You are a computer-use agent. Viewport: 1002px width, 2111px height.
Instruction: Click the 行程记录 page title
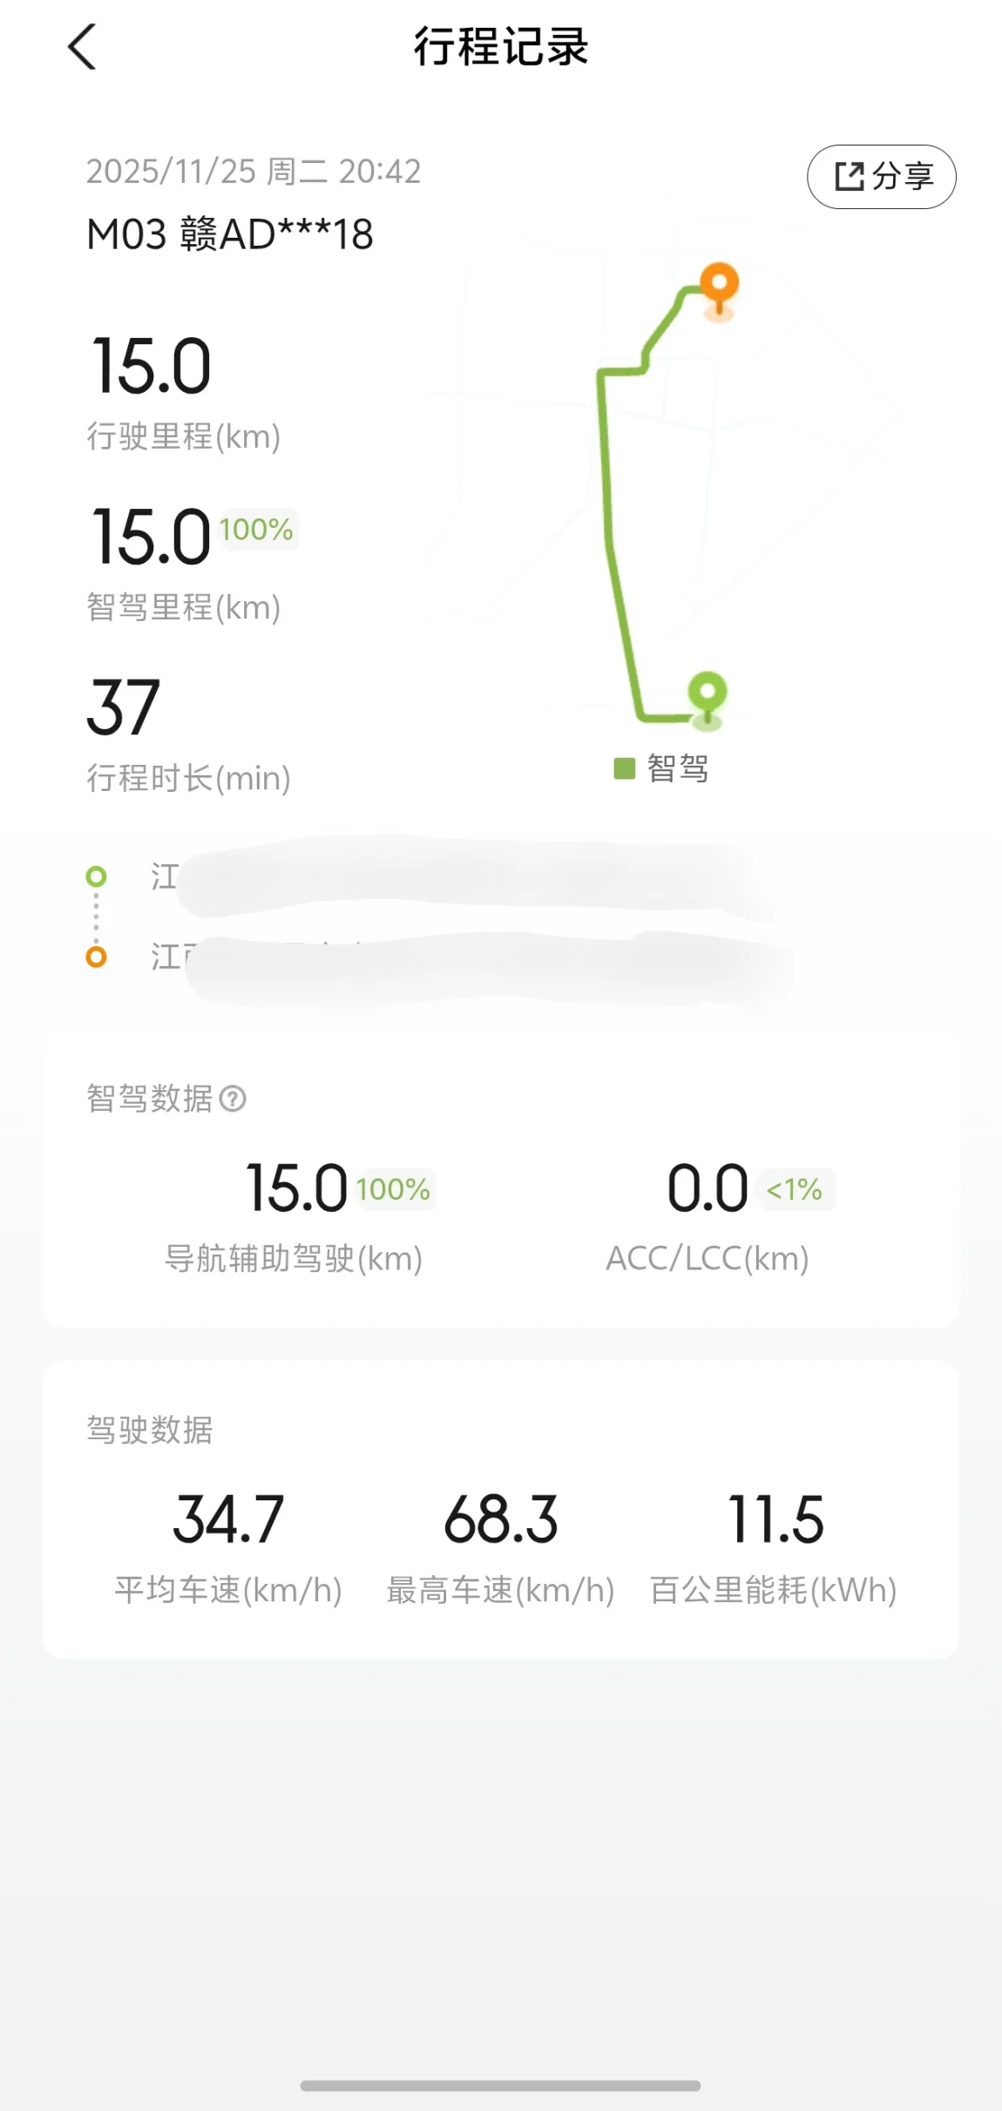point(501,47)
